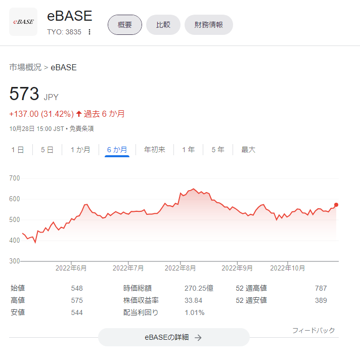Select the 1日 time range
Image resolution: width=360 pixels, height=363 pixels.
click(x=17, y=150)
